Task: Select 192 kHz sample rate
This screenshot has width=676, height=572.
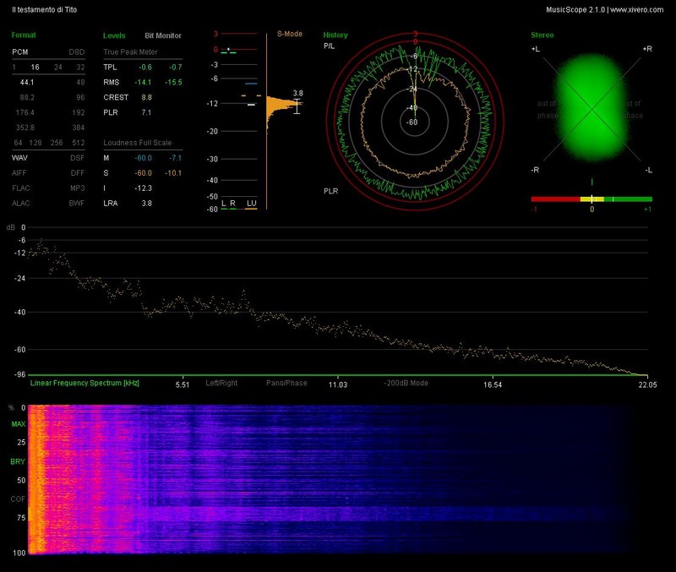Action: pyautogui.click(x=79, y=112)
